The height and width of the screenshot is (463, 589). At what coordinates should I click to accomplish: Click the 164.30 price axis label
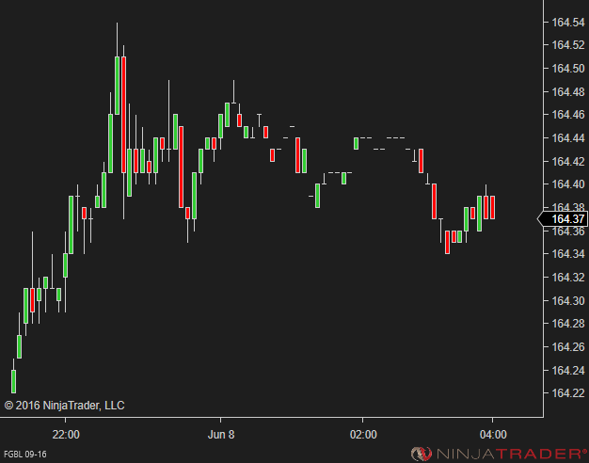coord(568,300)
